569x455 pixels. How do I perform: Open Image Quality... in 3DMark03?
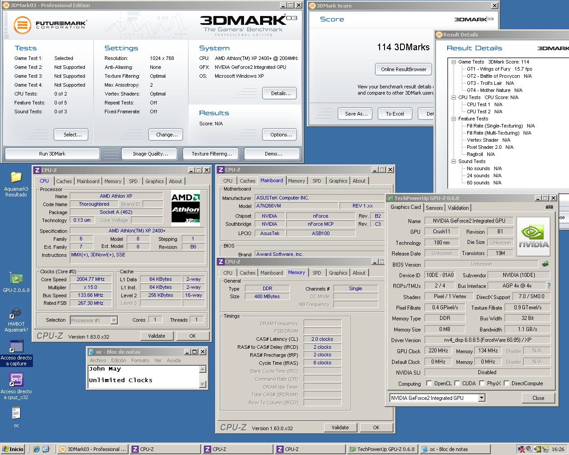(150, 154)
